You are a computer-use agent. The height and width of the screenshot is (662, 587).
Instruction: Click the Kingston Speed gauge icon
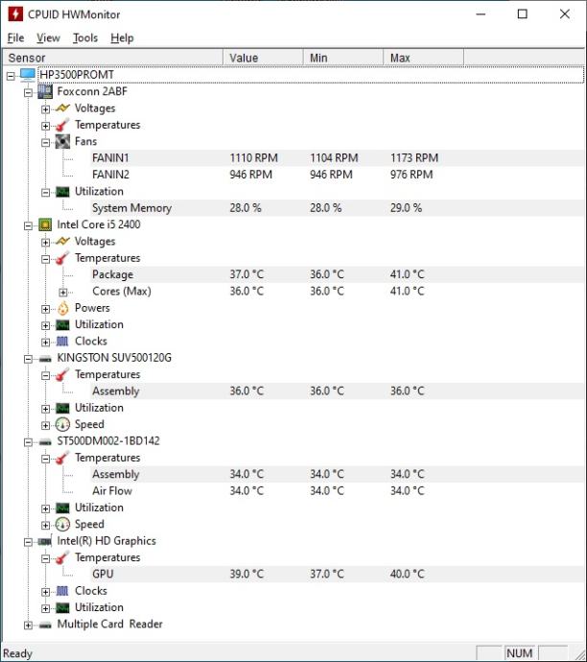[62, 424]
